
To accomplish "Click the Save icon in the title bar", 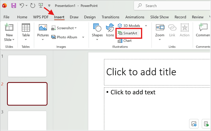I will pos(14,5).
